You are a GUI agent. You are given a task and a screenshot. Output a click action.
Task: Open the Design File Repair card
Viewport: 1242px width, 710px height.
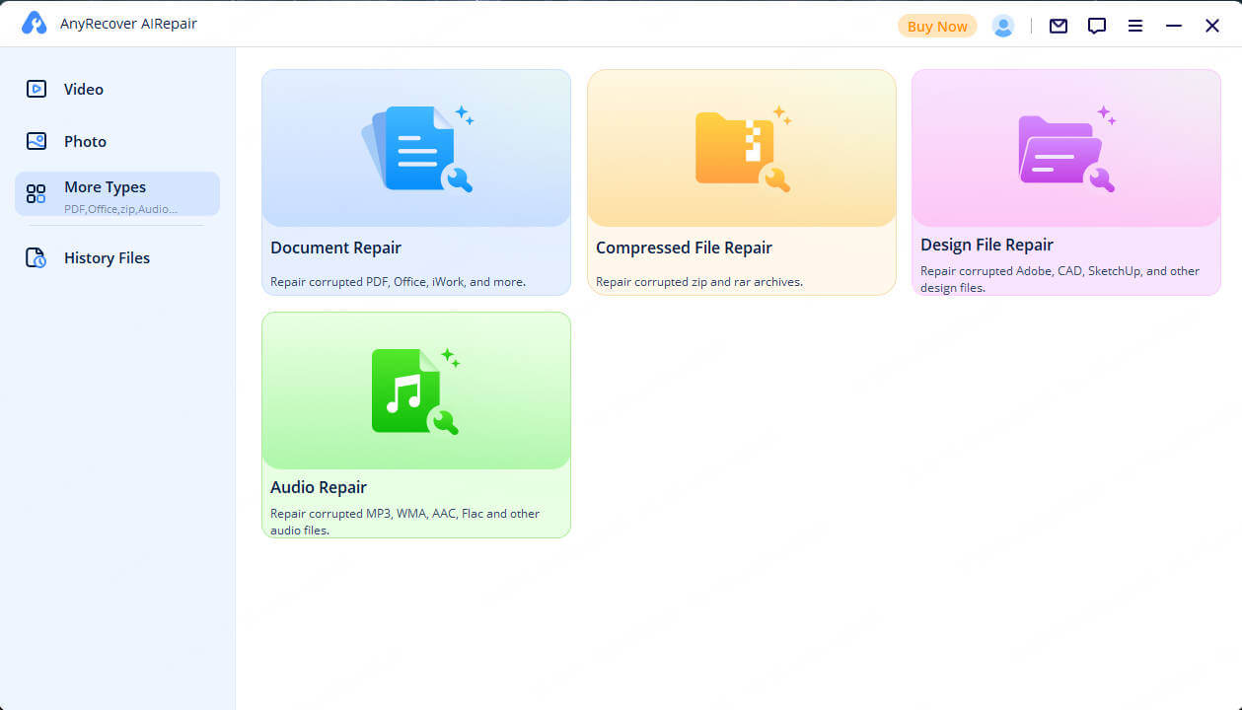(1065, 181)
